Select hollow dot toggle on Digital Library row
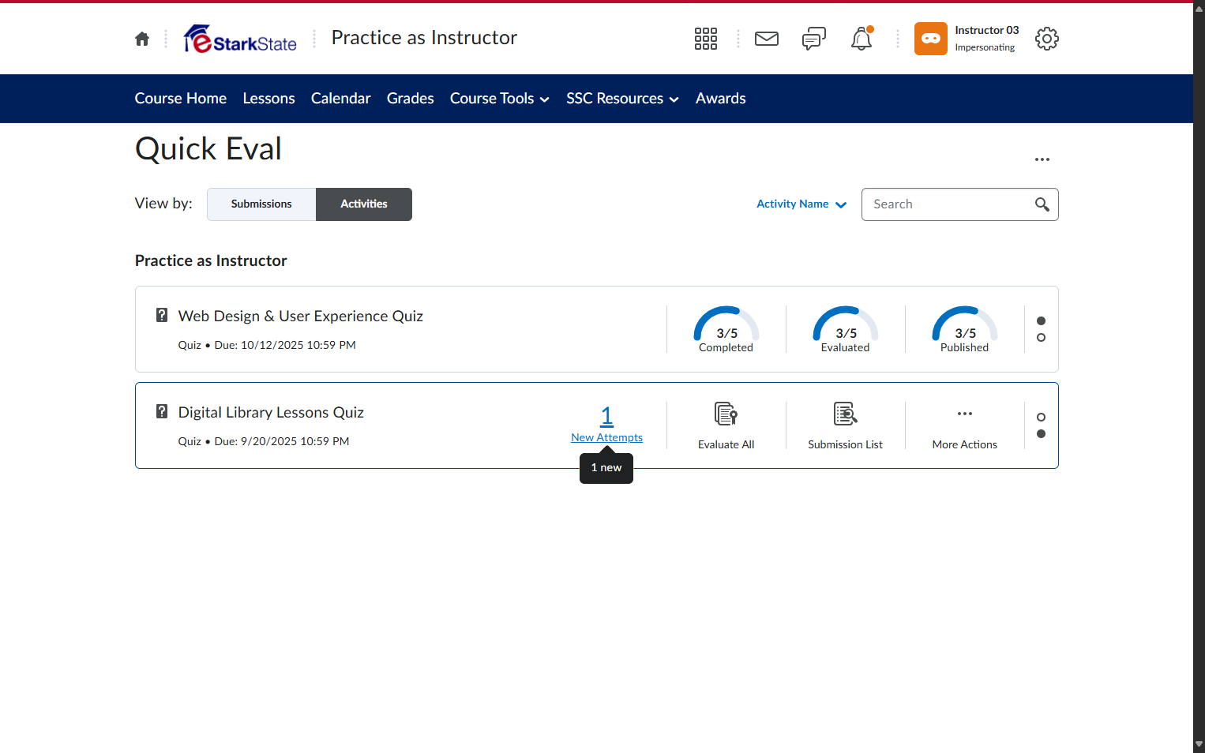The image size is (1205, 753). click(1041, 417)
